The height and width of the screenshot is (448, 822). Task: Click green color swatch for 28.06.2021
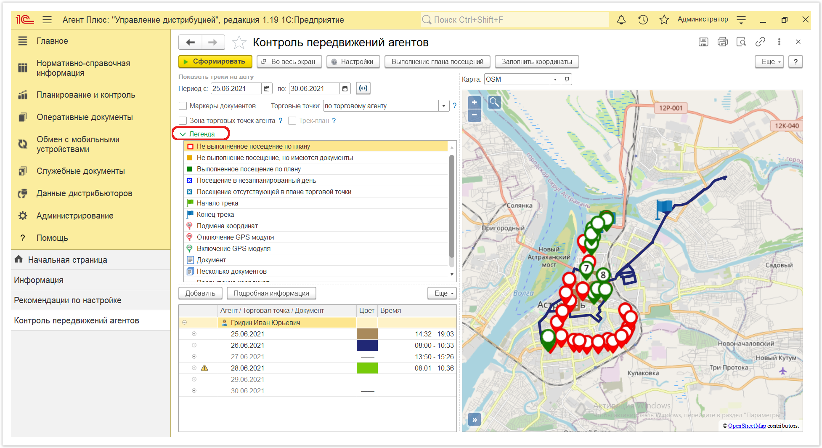click(x=367, y=368)
